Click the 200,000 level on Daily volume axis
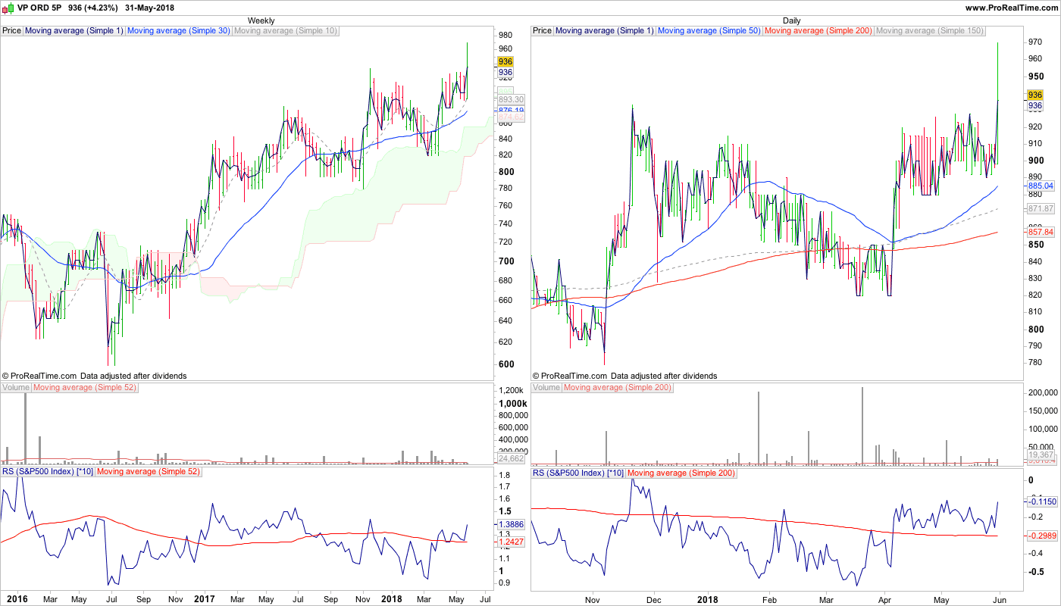Viewport: 1061px width, 606px height. click(1041, 393)
